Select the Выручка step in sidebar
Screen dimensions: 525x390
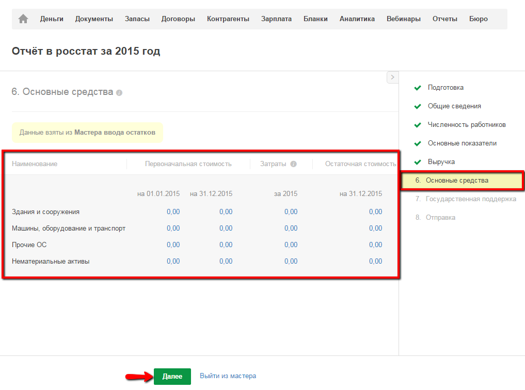(x=441, y=162)
